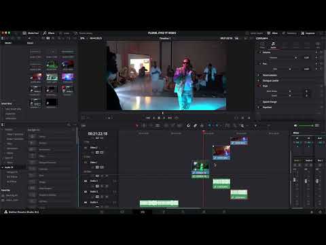Select the red-lit clip on Video 2 track
This screenshot has width=326, height=245.
[x=221, y=152]
